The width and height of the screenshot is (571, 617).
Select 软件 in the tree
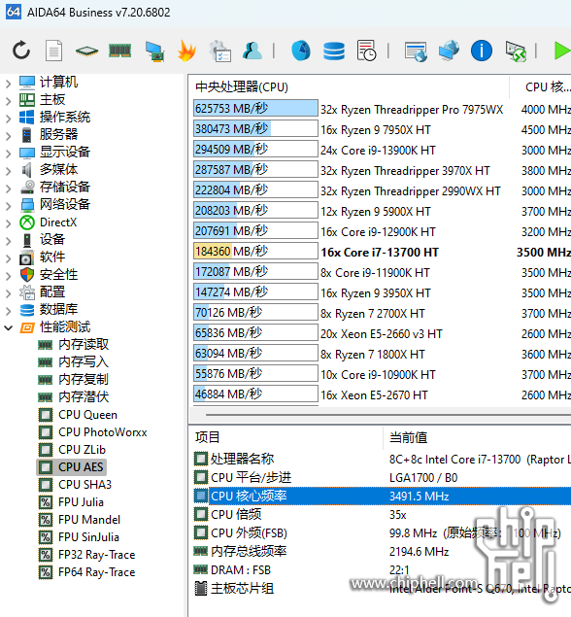point(52,257)
